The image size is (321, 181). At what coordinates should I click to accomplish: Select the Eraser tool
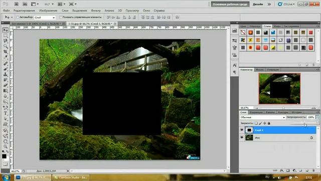(x=6, y=85)
